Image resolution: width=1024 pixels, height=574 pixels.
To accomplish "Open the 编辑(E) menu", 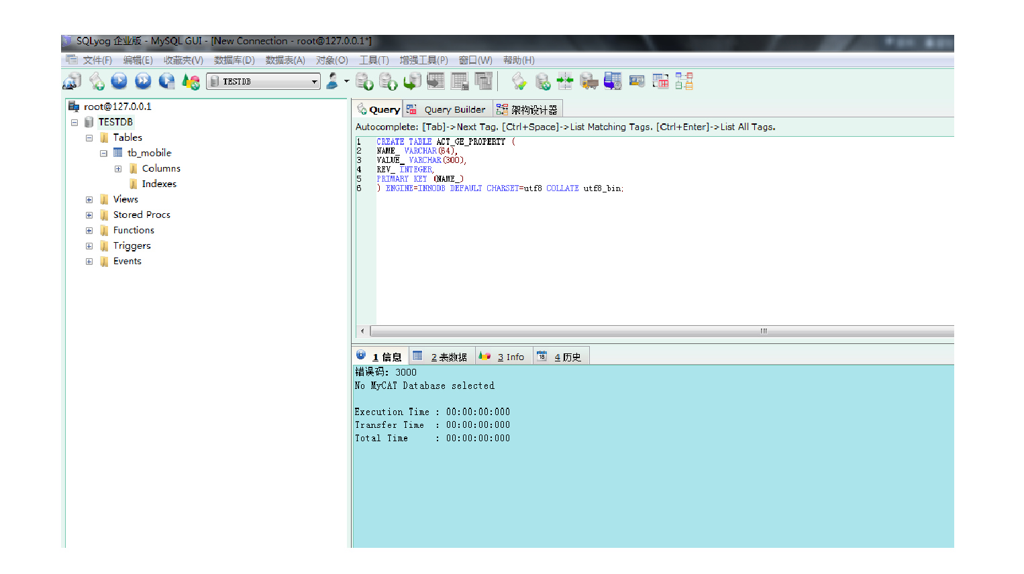I will [x=138, y=60].
